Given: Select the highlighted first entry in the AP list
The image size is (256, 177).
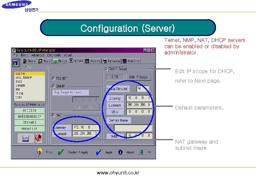Looking at the screenshot, I should click(30, 74).
